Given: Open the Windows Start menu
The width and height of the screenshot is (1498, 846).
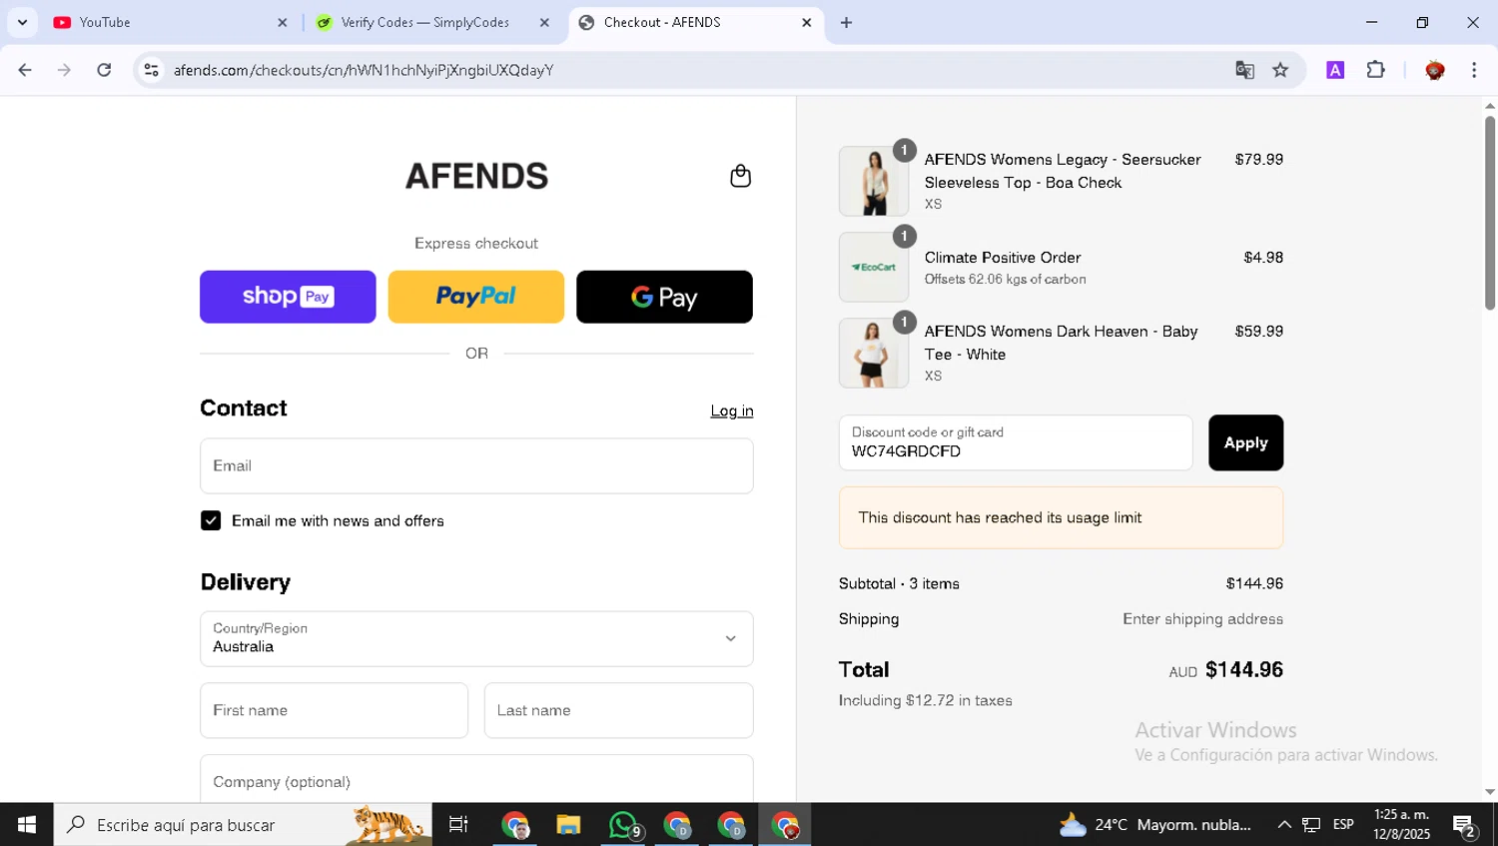Looking at the screenshot, I should point(27,825).
